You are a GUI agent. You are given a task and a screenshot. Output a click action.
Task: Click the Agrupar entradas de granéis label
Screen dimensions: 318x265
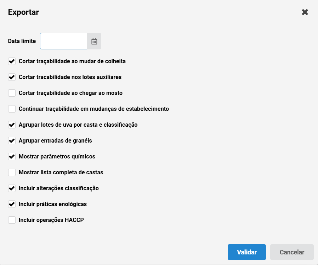coord(55,140)
